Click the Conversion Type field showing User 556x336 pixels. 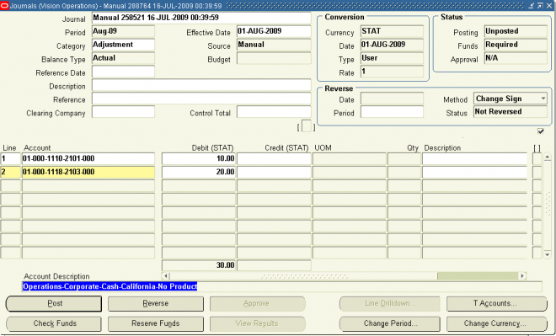392,58
